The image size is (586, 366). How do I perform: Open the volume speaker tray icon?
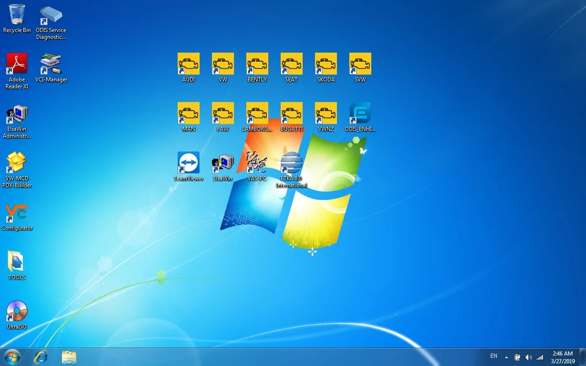(x=529, y=357)
